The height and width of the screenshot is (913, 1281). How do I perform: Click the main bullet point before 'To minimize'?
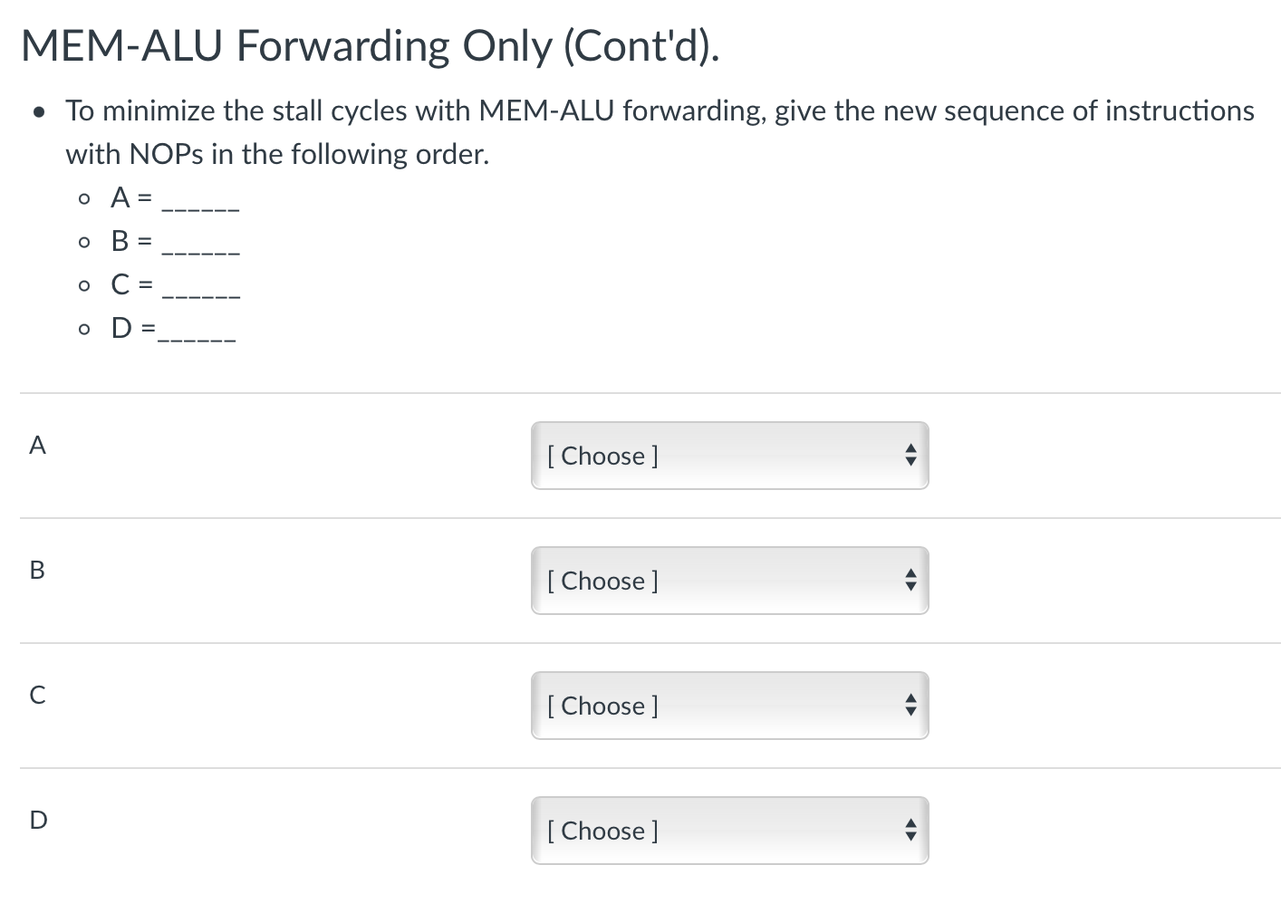click(38, 113)
